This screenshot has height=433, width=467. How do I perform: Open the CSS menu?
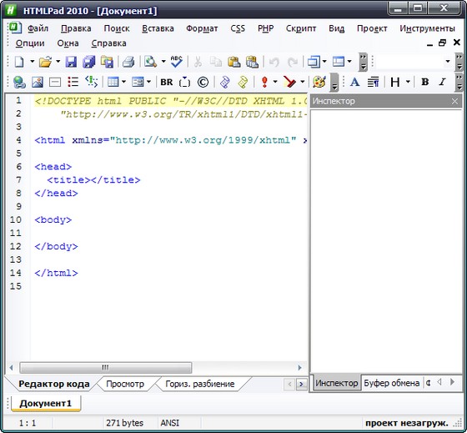point(238,28)
